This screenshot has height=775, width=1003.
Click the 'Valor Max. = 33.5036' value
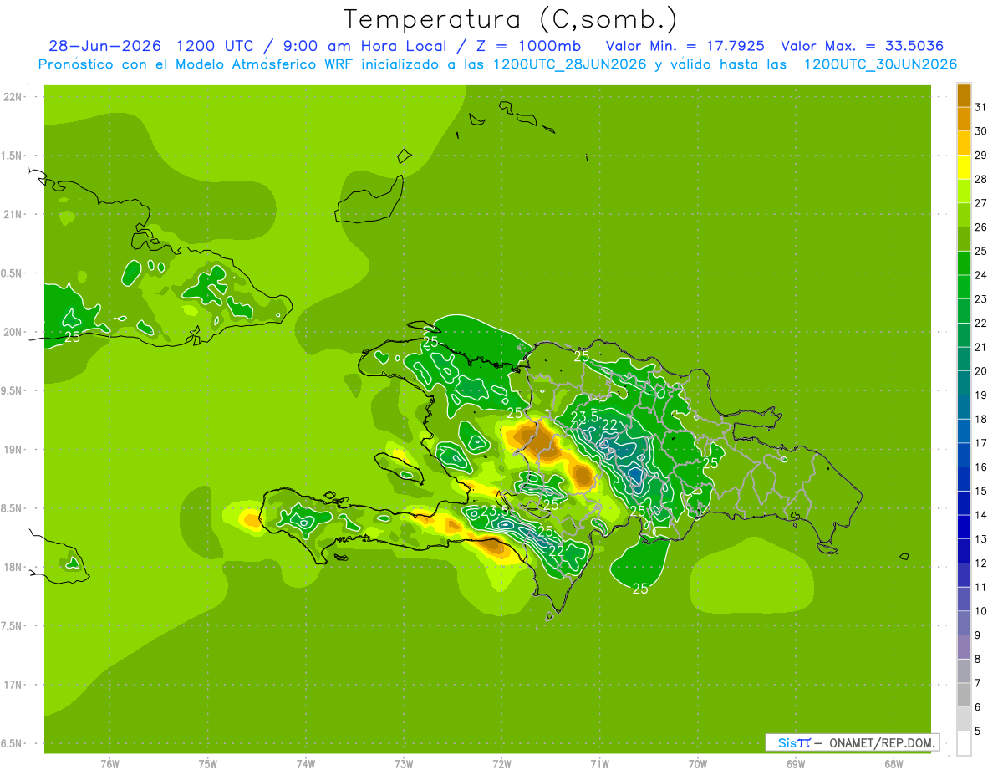tap(863, 46)
